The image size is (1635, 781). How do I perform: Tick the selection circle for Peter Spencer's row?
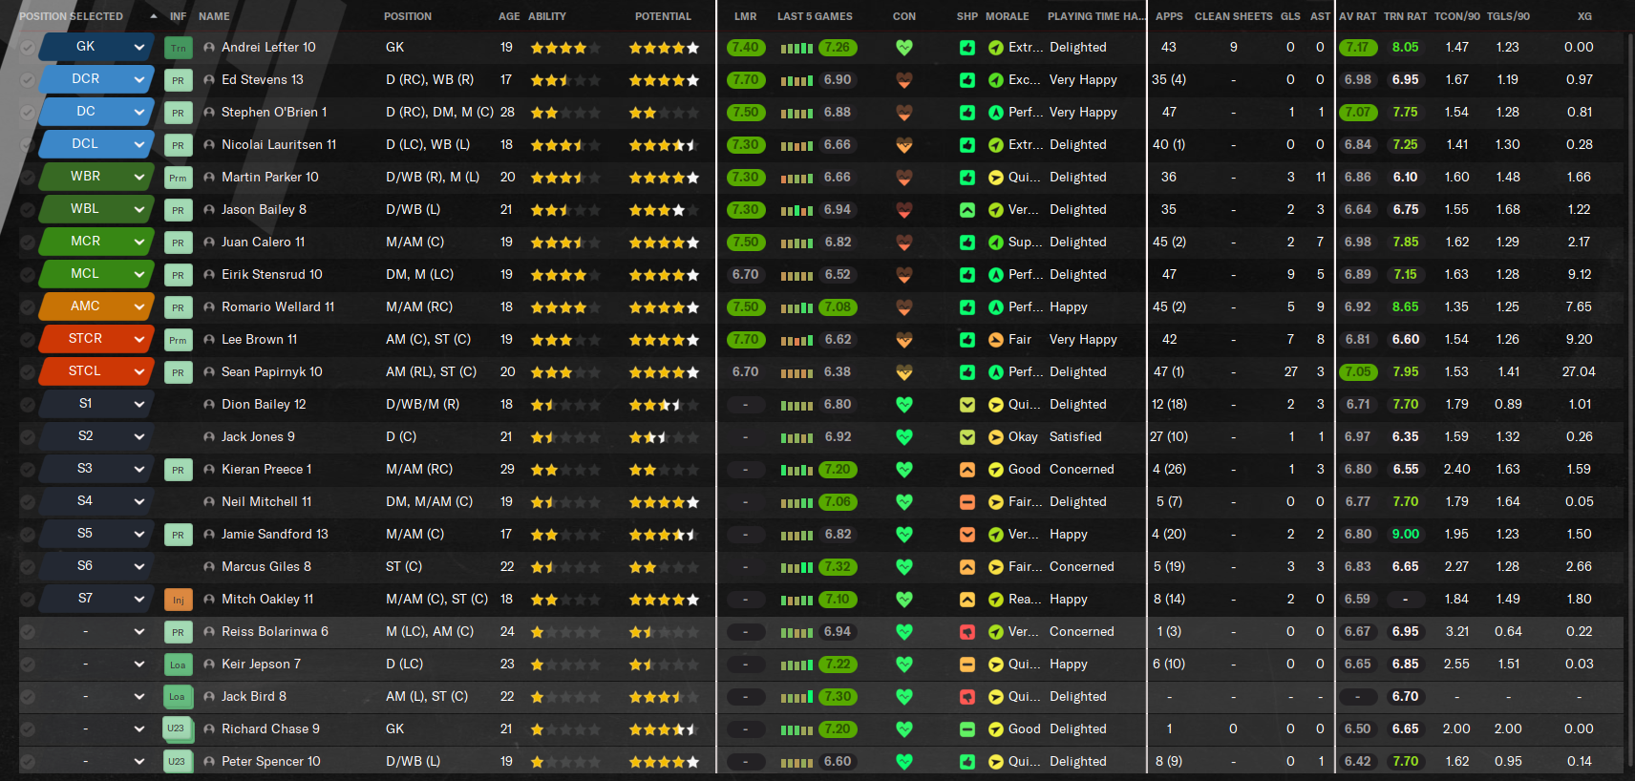(28, 762)
